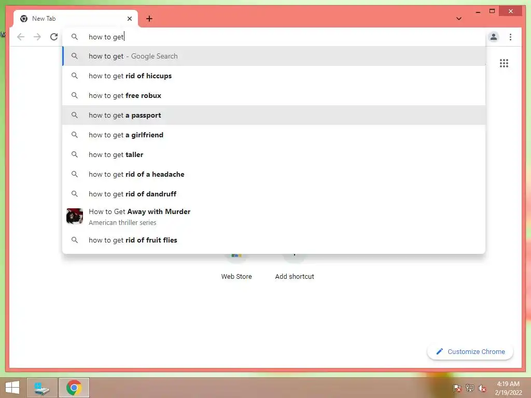Viewport: 531px width, 398px height.
Task: Open Chrome three-dot menu
Action: pos(510,37)
